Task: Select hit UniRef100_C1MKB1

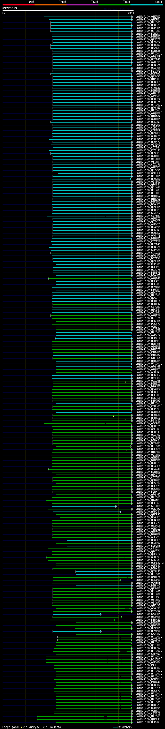Action: tap(148, 352)
